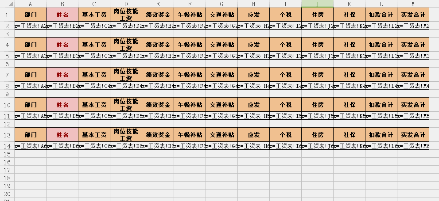
Task: Click 应发 cell in row 1
Action: point(254,15)
